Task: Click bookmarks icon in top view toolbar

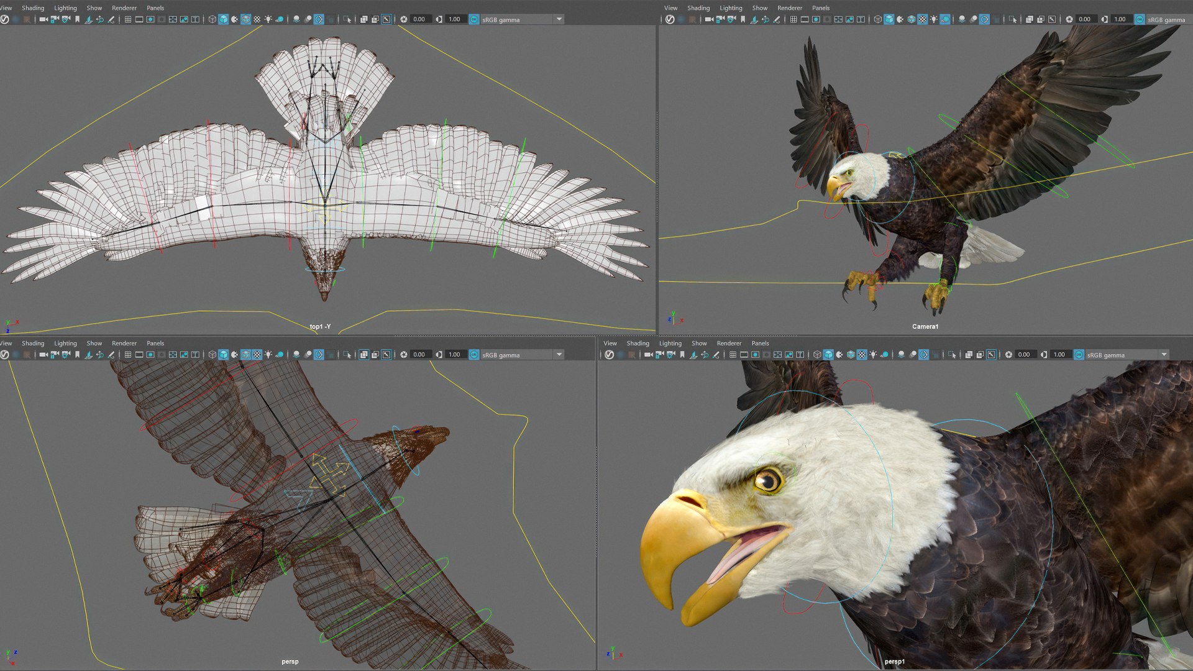Action: pos(77,19)
